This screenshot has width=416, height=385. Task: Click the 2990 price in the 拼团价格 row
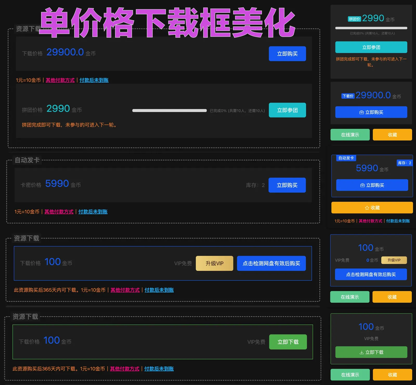pos(58,109)
